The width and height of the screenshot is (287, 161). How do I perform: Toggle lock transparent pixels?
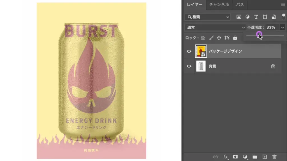pyautogui.click(x=203, y=38)
